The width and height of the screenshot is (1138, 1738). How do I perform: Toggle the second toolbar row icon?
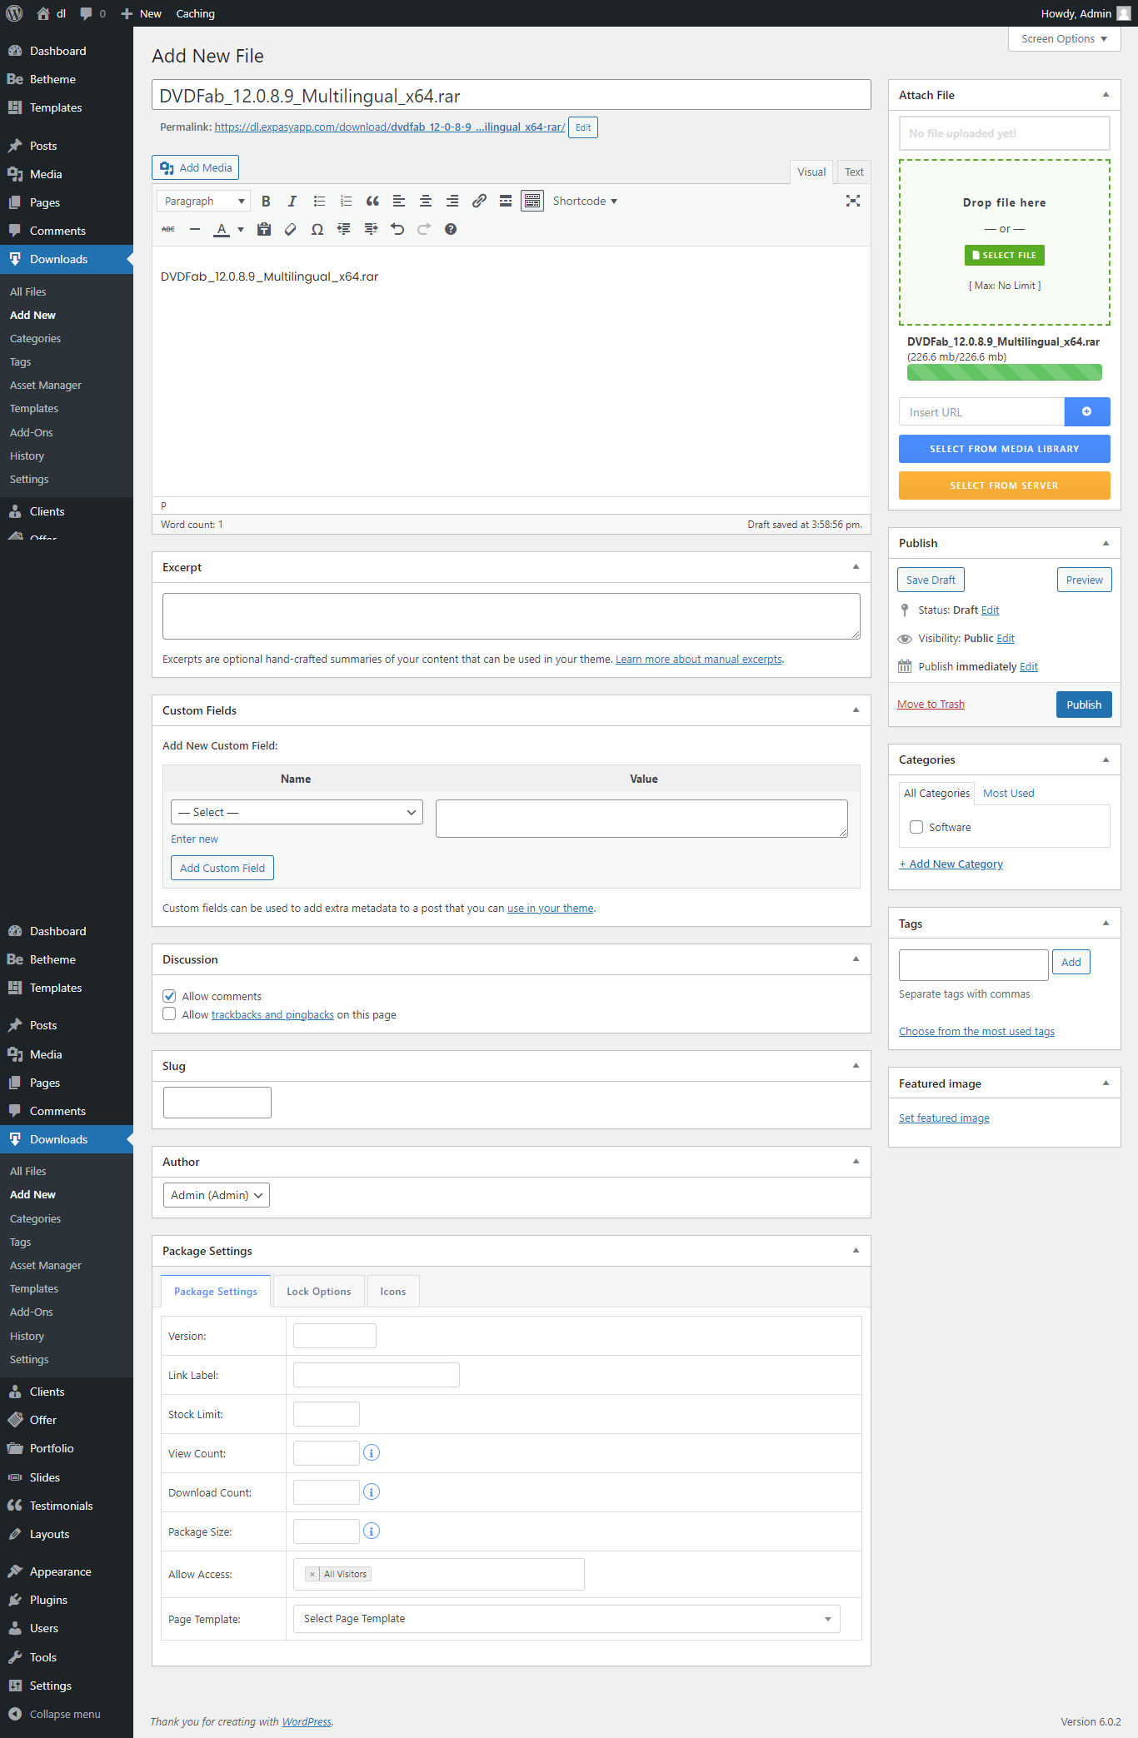532,201
